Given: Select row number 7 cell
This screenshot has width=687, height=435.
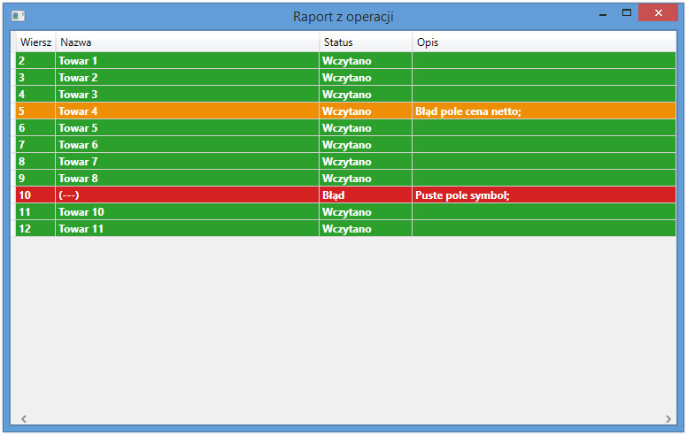Looking at the screenshot, I should tap(35, 145).
